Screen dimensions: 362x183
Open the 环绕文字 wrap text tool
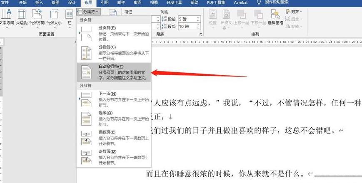(226, 20)
